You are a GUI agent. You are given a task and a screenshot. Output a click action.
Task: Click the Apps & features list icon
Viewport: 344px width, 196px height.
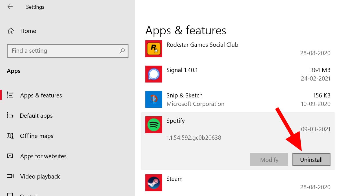(10, 95)
